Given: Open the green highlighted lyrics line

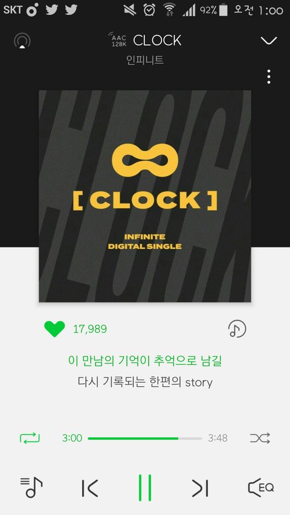Looking at the screenshot, I should 145,361.
